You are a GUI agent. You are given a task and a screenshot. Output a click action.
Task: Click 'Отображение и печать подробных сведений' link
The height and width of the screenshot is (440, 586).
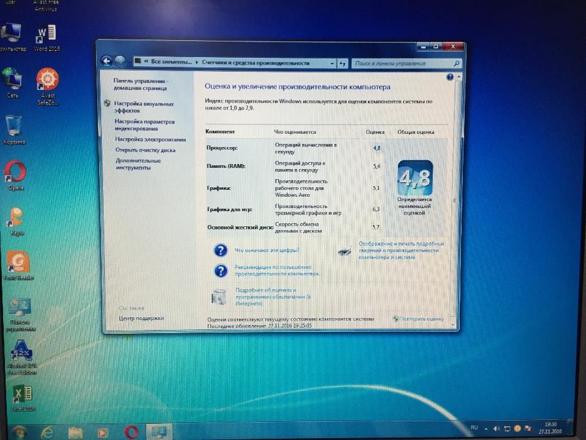[401, 250]
